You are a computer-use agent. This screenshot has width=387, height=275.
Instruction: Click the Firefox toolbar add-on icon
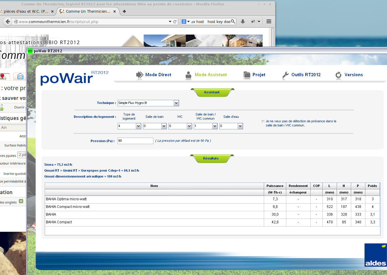click(253, 22)
